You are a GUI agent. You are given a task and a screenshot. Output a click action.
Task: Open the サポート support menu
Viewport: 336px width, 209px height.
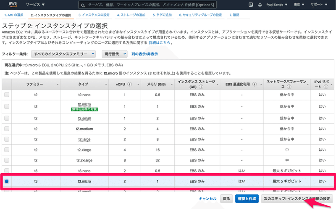pyautogui.click(x=319, y=5)
